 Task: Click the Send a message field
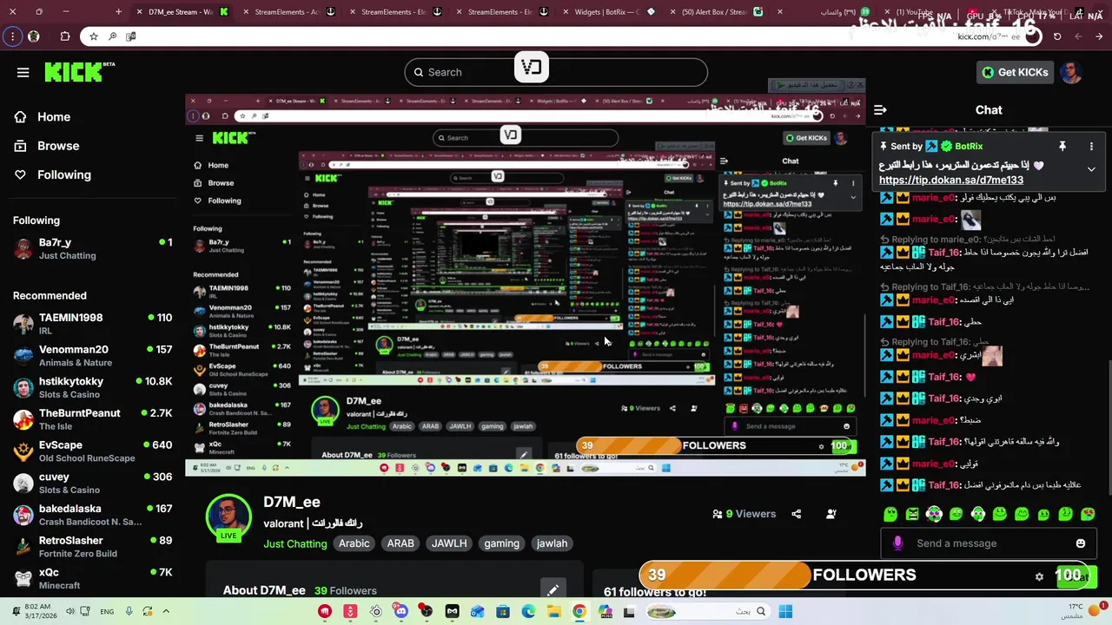[x=988, y=543]
